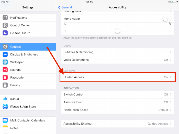Select the Passcode lock icon
The height and width of the screenshot is (134, 179).
(x=5, y=77)
